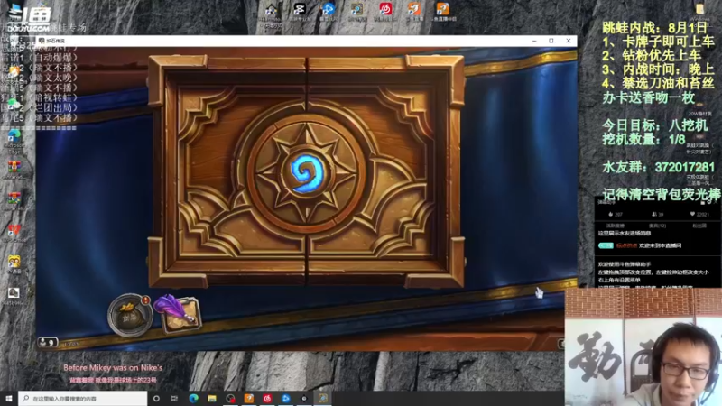Select the middle tab in the danmaku assistant
The width and height of the screenshot is (722, 406).
(657, 226)
